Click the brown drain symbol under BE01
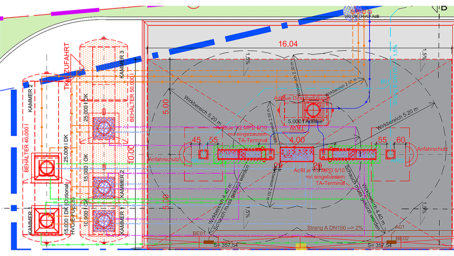Screen dimensions: 454x256 tap(209, 242)
